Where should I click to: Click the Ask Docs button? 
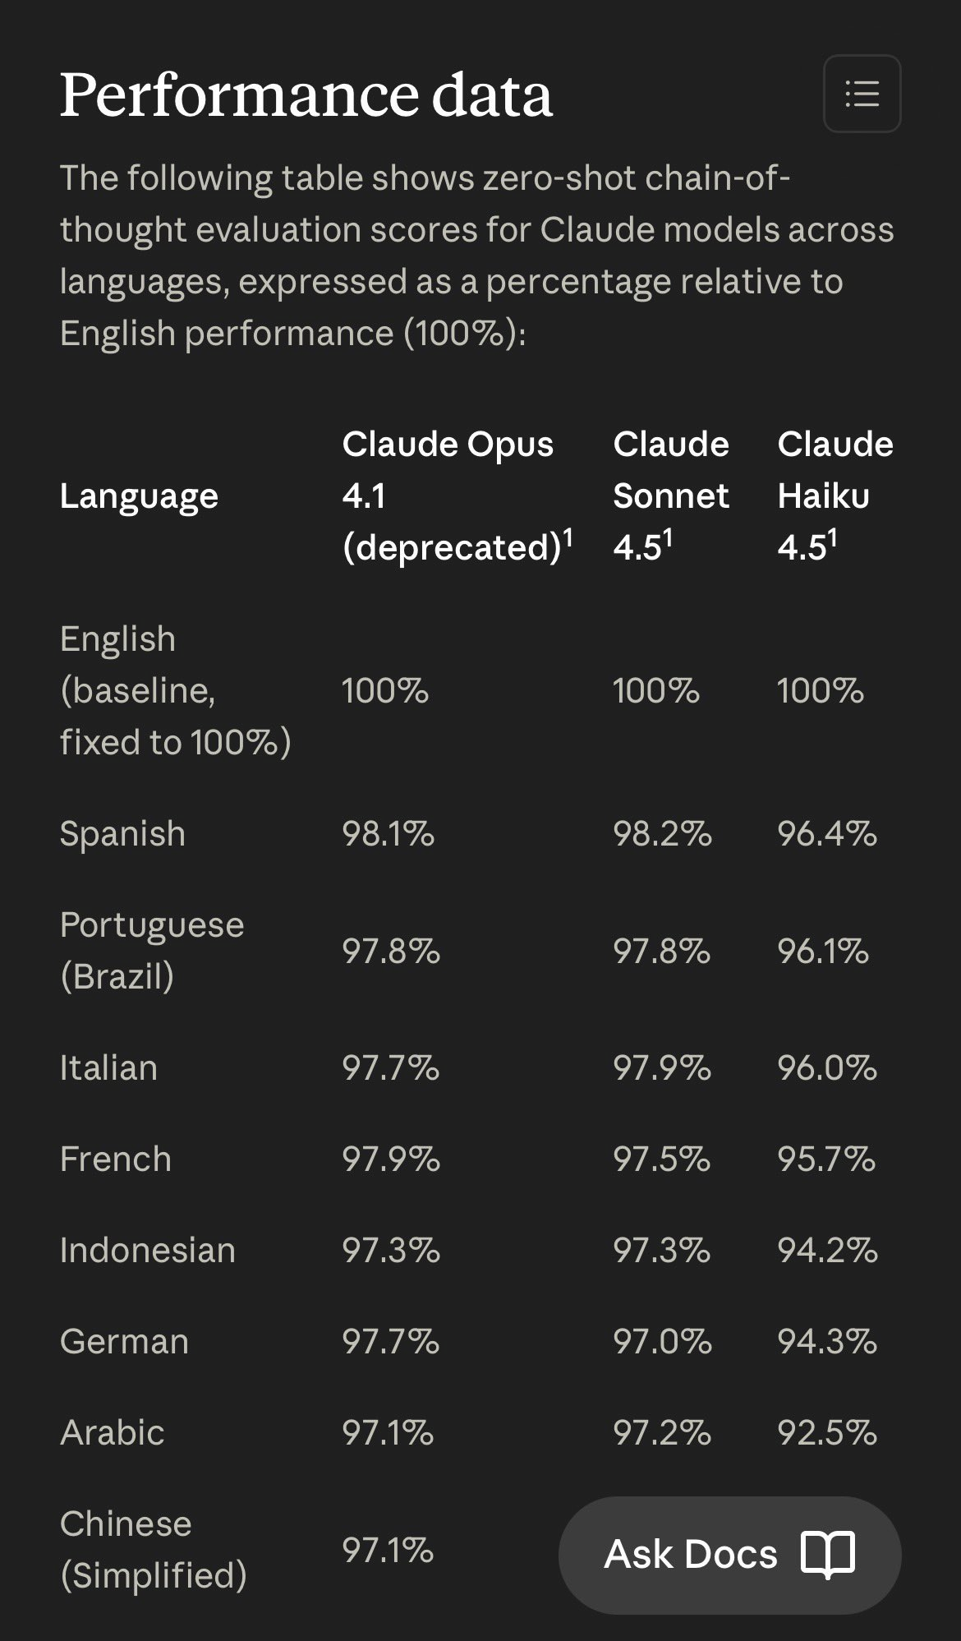tap(729, 1555)
